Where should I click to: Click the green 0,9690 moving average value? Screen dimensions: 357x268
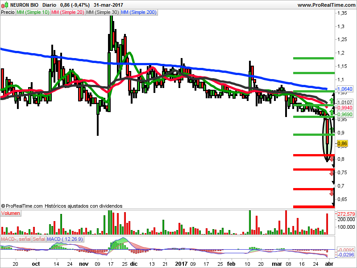(345, 114)
